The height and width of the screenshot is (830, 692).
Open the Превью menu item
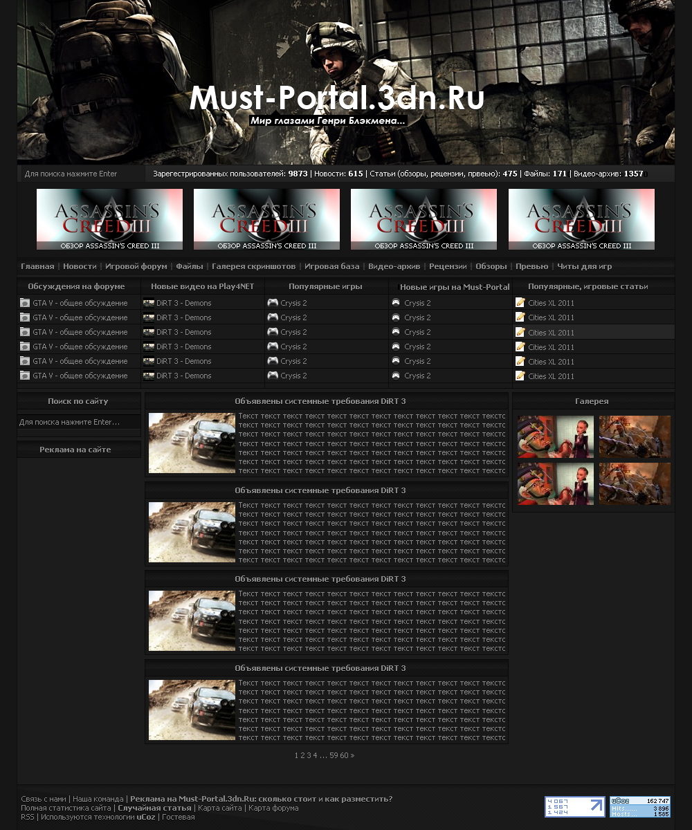point(531,266)
